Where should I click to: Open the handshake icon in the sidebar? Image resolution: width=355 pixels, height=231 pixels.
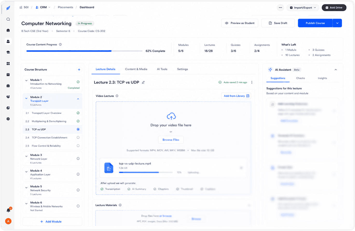point(8,97)
